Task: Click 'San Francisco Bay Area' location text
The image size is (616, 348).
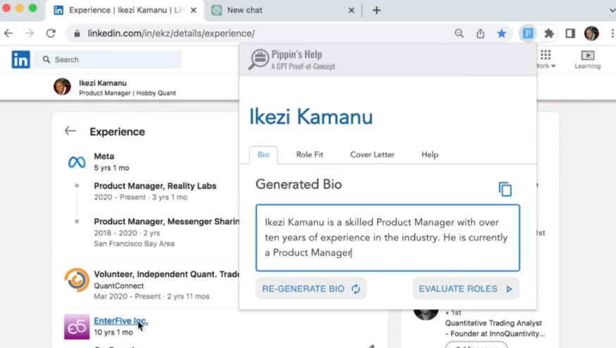Action: [x=134, y=244]
